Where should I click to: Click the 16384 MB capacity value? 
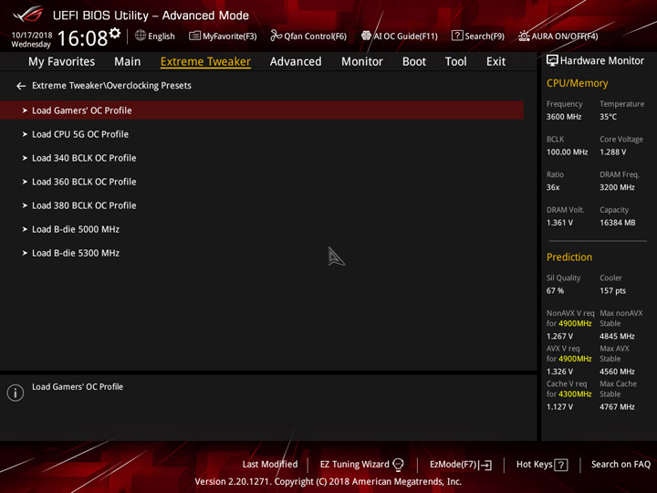[617, 223]
